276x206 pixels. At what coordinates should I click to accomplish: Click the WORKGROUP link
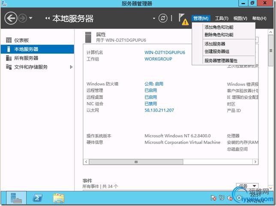click(158, 59)
